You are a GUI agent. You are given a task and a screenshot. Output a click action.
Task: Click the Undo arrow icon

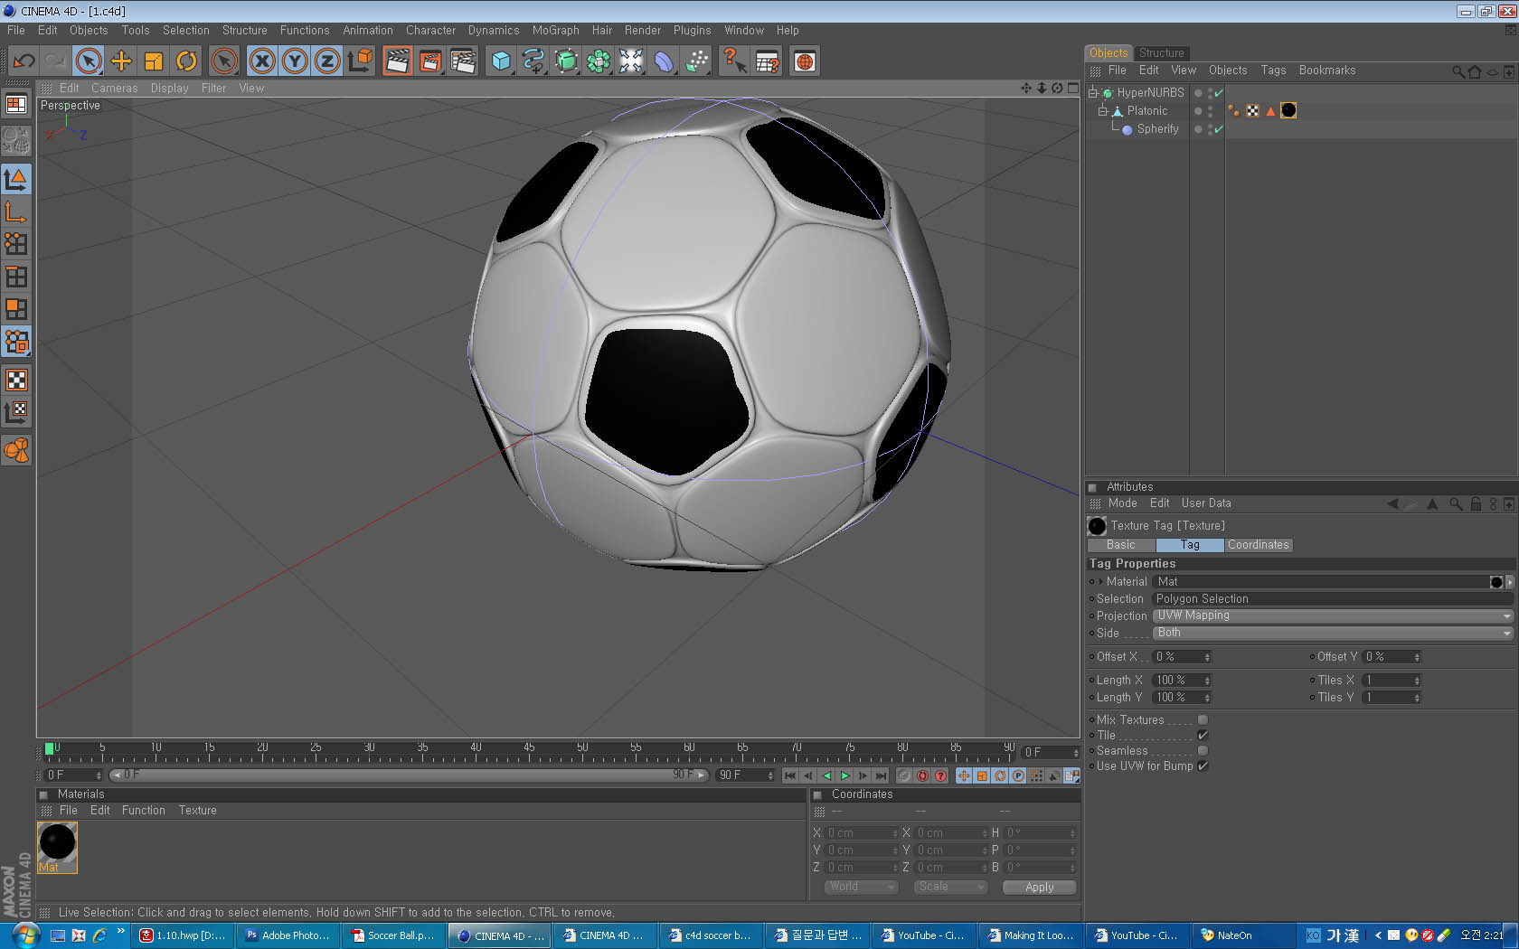(24, 61)
